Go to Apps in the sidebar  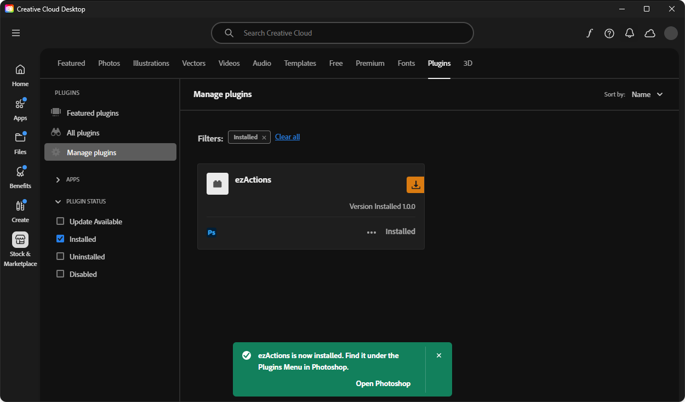click(x=20, y=109)
